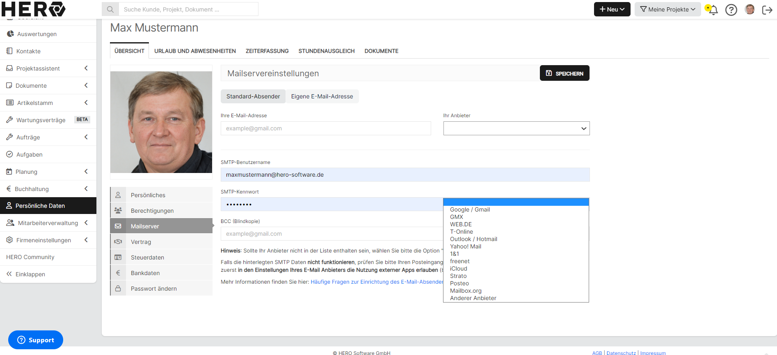Viewport: 777px width, 355px height.
Task: Click the Berechtigungen group icon
Action: pos(118,210)
